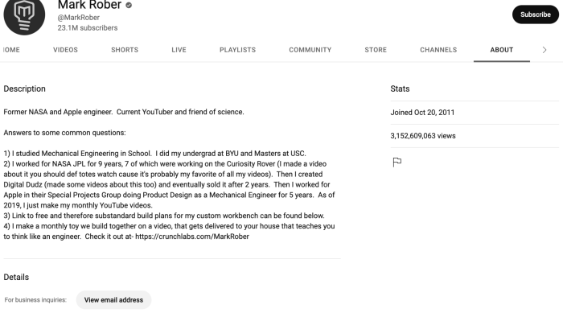The image size is (563, 317).
Task: Click the 23.1M subscribers count
Action: (88, 27)
